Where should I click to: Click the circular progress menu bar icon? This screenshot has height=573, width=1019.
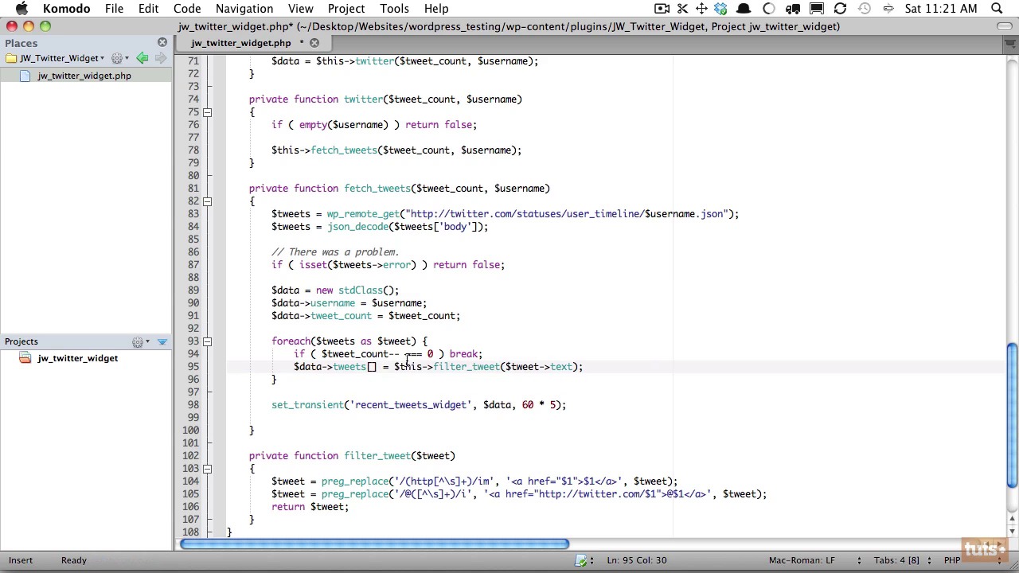(x=769, y=9)
